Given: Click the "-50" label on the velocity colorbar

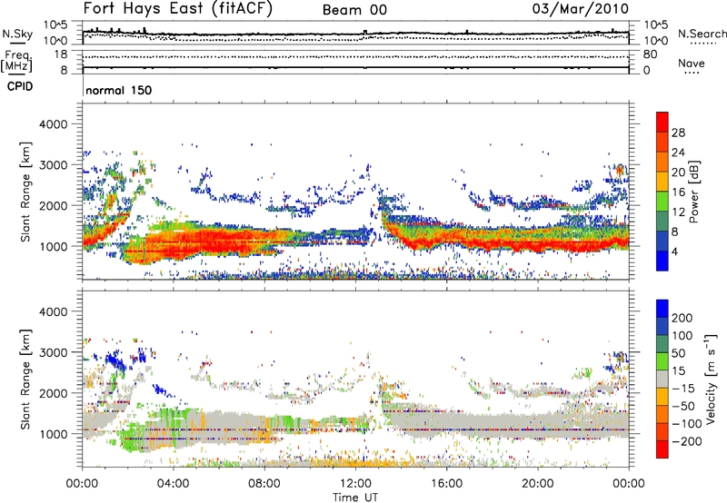Looking at the screenshot, I should pyautogui.click(x=683, y=406).
